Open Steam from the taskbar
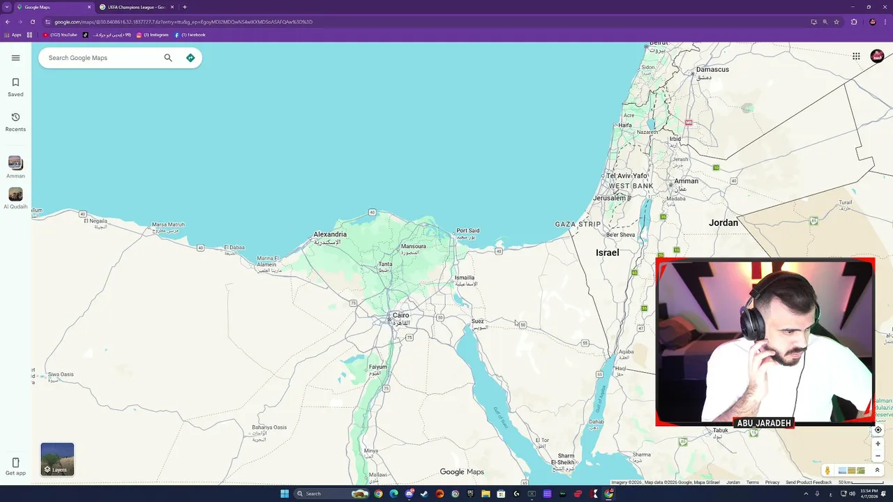The image size is (893, 502). (x=424, y=494)
